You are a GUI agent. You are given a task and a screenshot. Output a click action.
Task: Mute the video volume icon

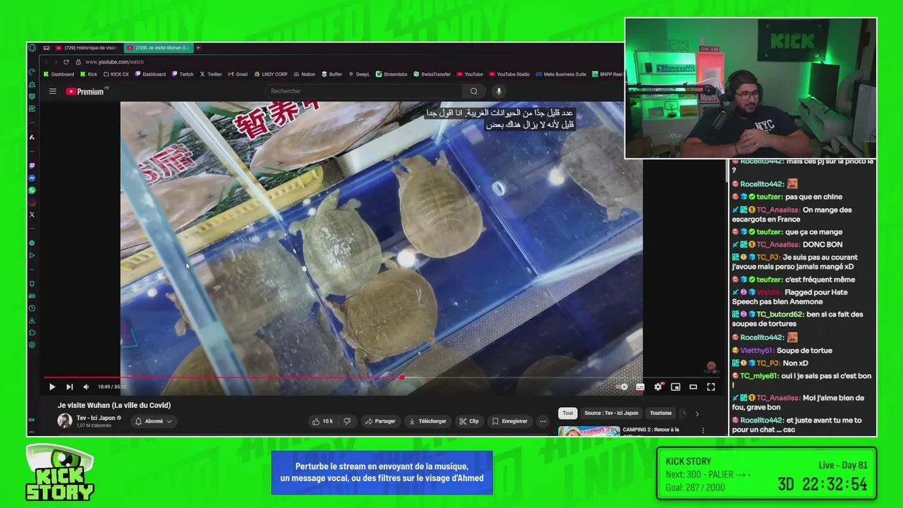(86, 387)
